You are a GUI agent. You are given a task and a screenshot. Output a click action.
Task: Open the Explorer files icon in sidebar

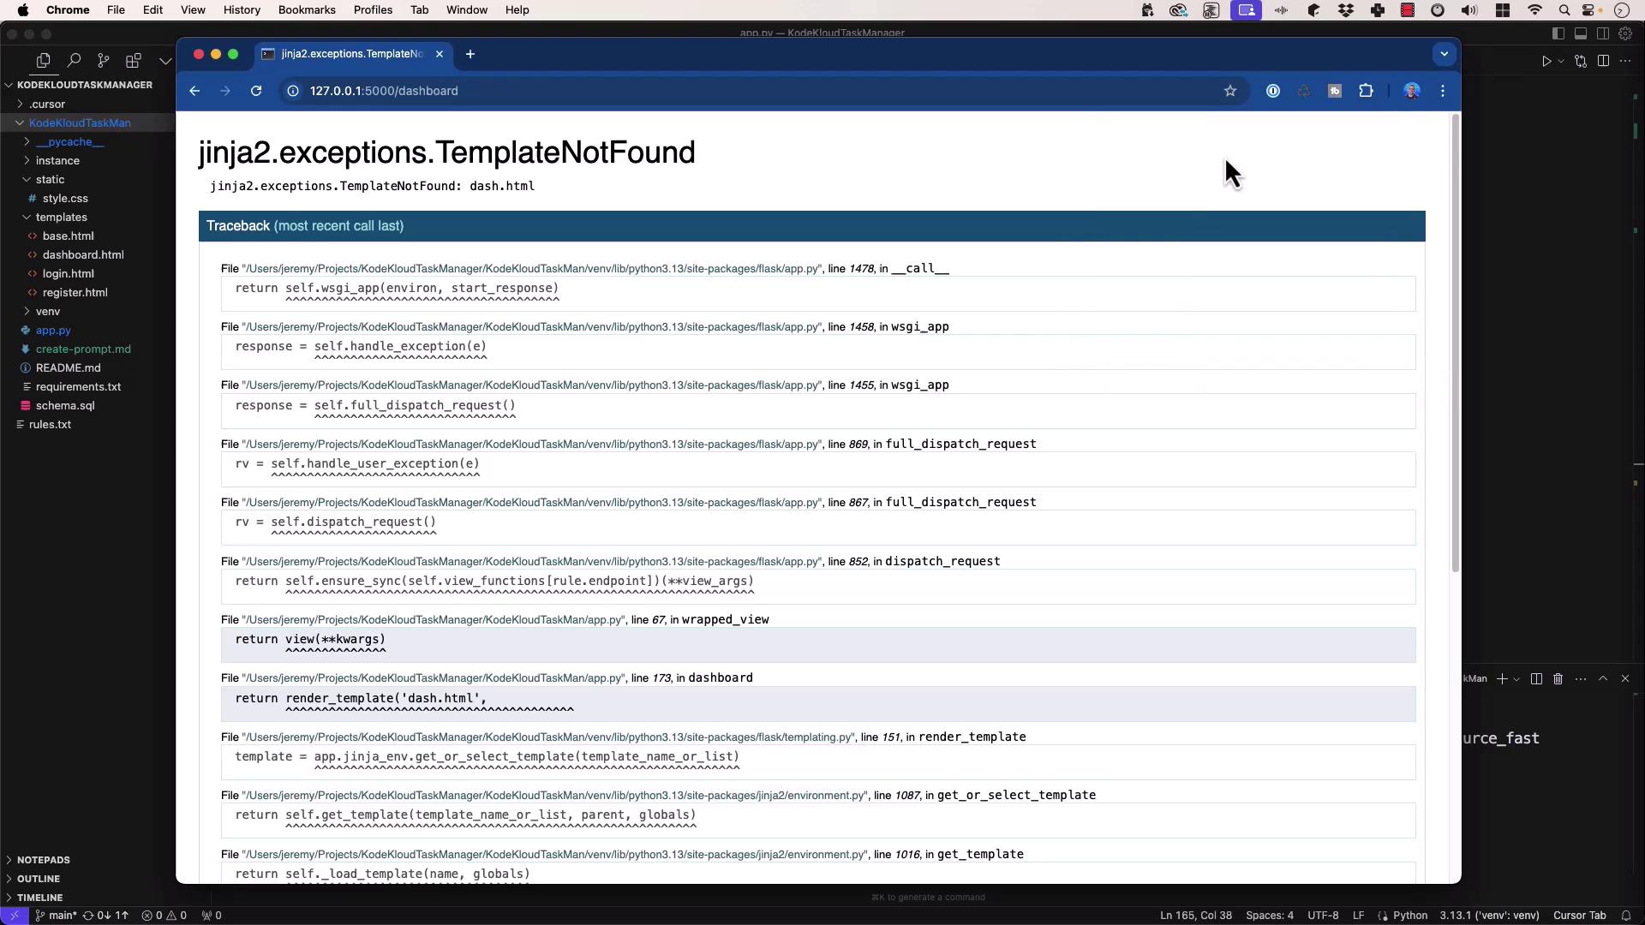pos(43,61)
